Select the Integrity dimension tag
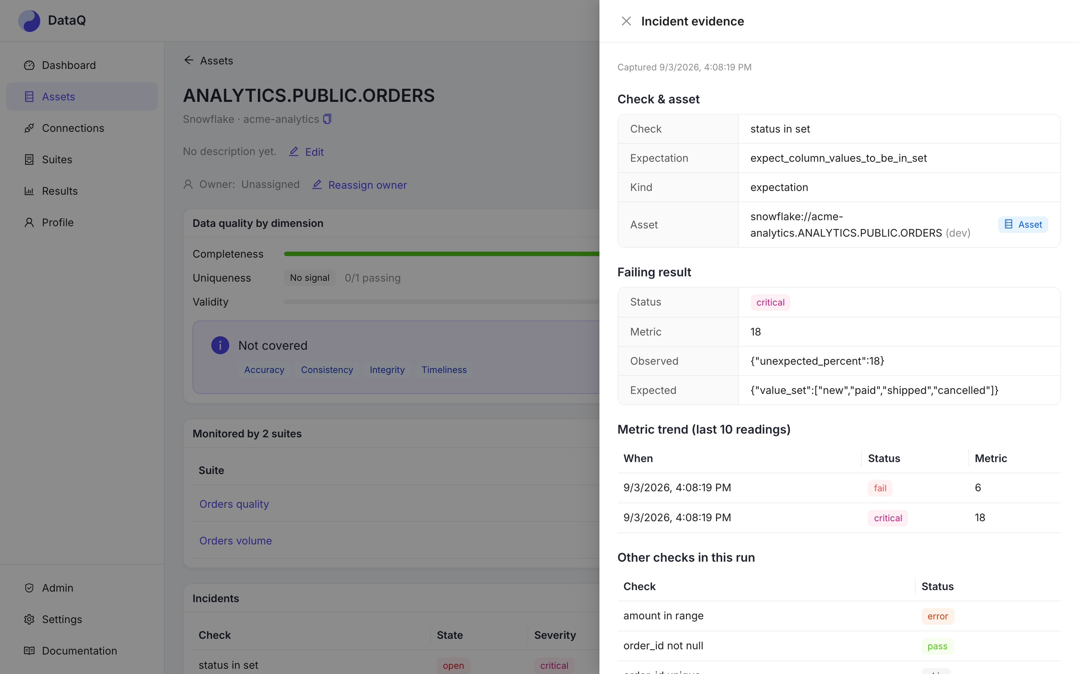The image size is (1079, 674). coord(387,370)
